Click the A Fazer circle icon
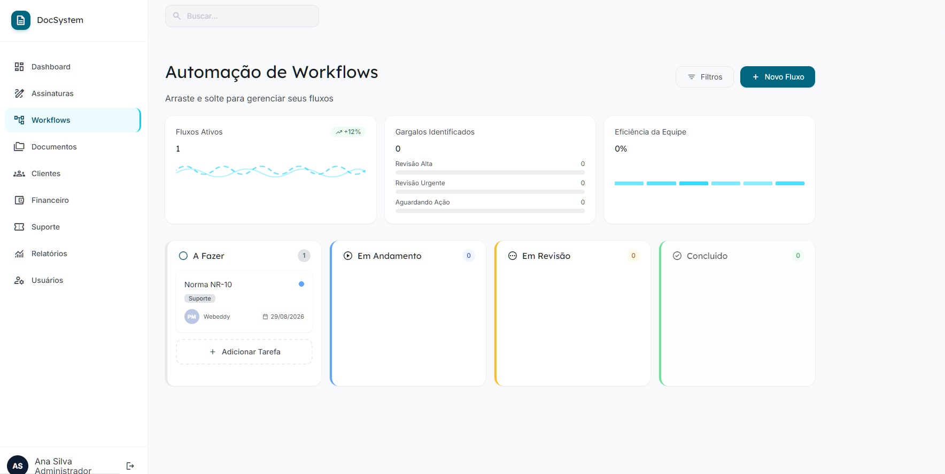The height and width of the screenshot is (474, 945). 183,256
